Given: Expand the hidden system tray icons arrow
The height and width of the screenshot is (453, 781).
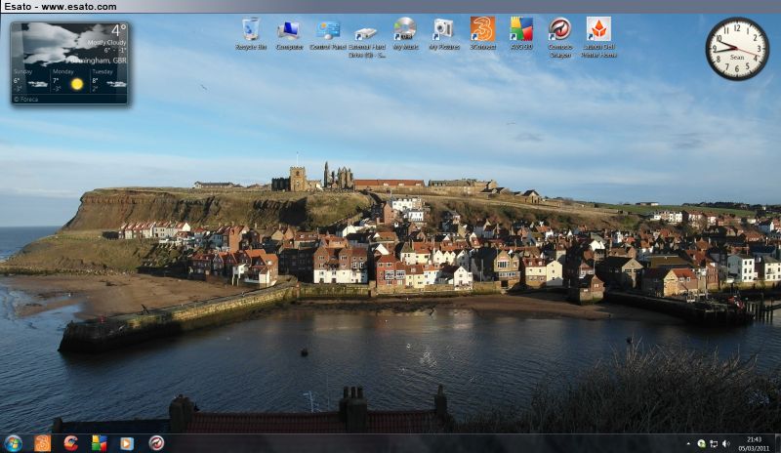Looking at the screenshot, I should point(688,443).
